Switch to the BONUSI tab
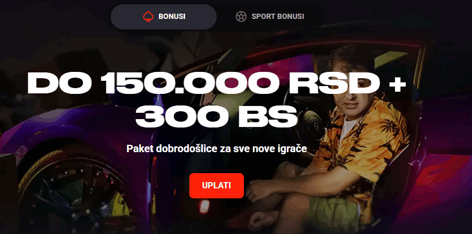Image resolution: width=472 pixels, height=234 pixels. pos(164,17)
